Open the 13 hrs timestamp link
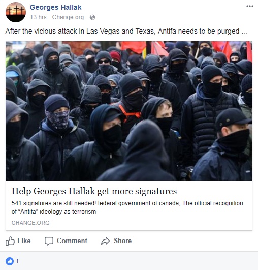 [38, 17]
